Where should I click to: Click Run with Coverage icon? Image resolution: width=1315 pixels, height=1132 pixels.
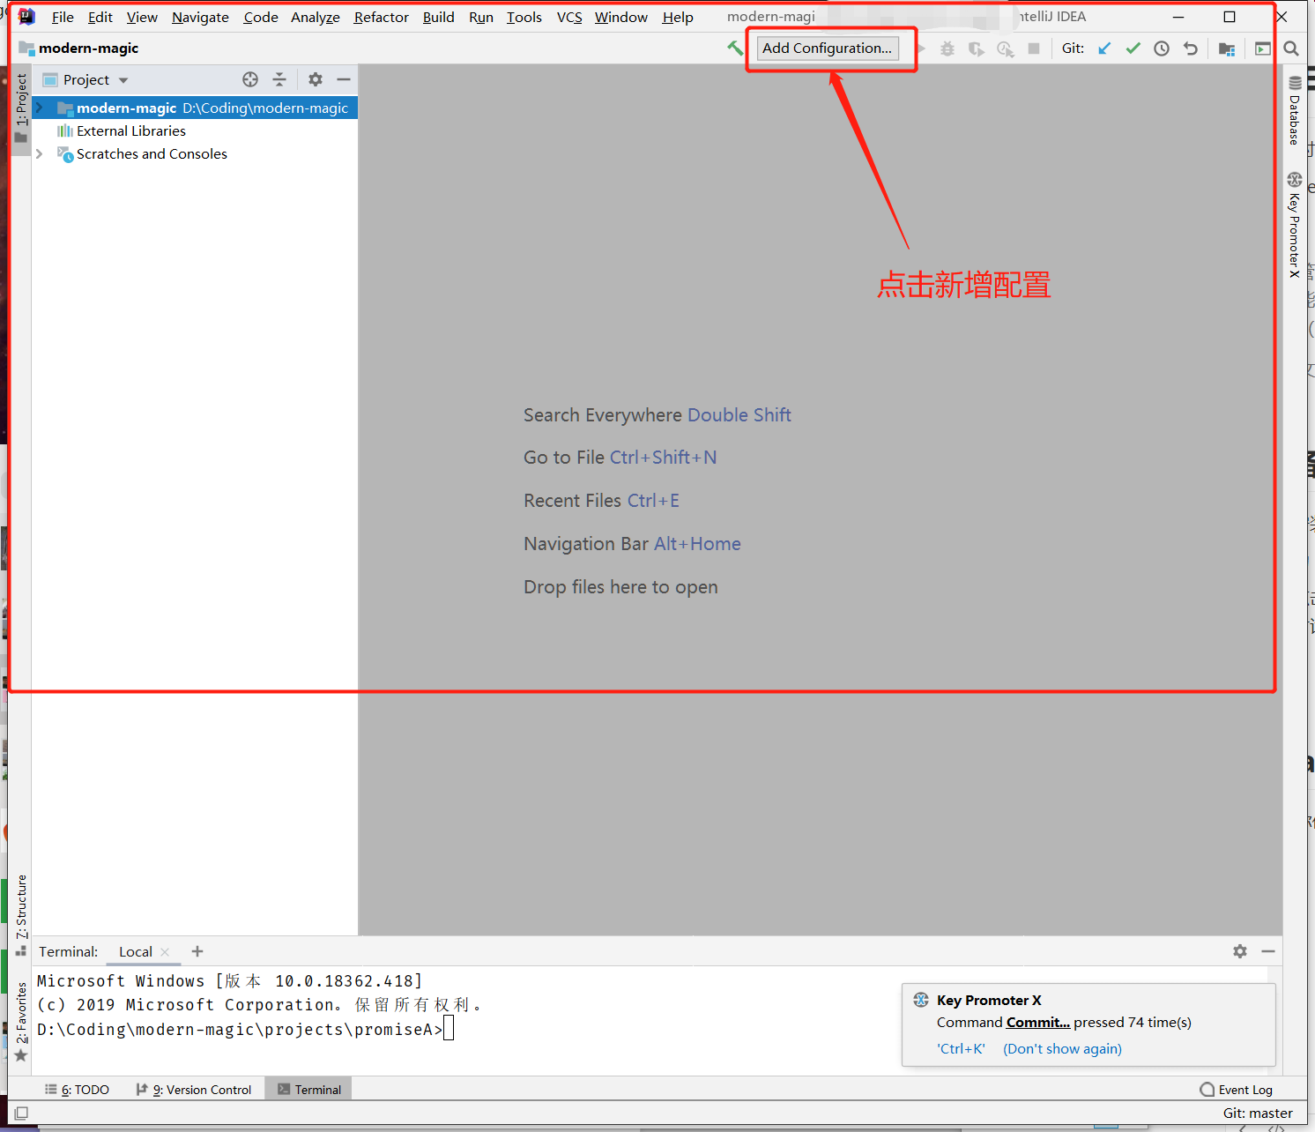[x=977, y=48]
